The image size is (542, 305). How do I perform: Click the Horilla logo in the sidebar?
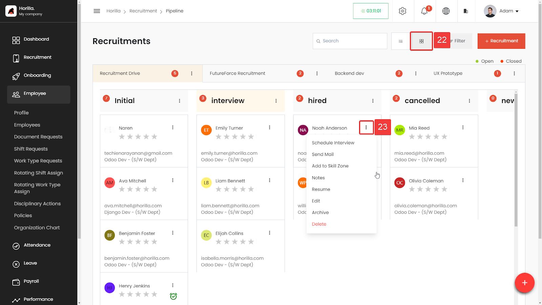pos(11,11)
